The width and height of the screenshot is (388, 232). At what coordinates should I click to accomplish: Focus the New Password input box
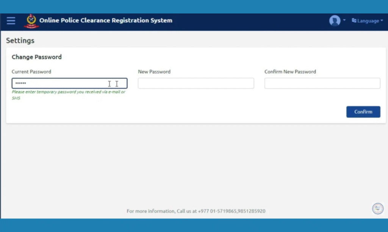coord(196,83)
